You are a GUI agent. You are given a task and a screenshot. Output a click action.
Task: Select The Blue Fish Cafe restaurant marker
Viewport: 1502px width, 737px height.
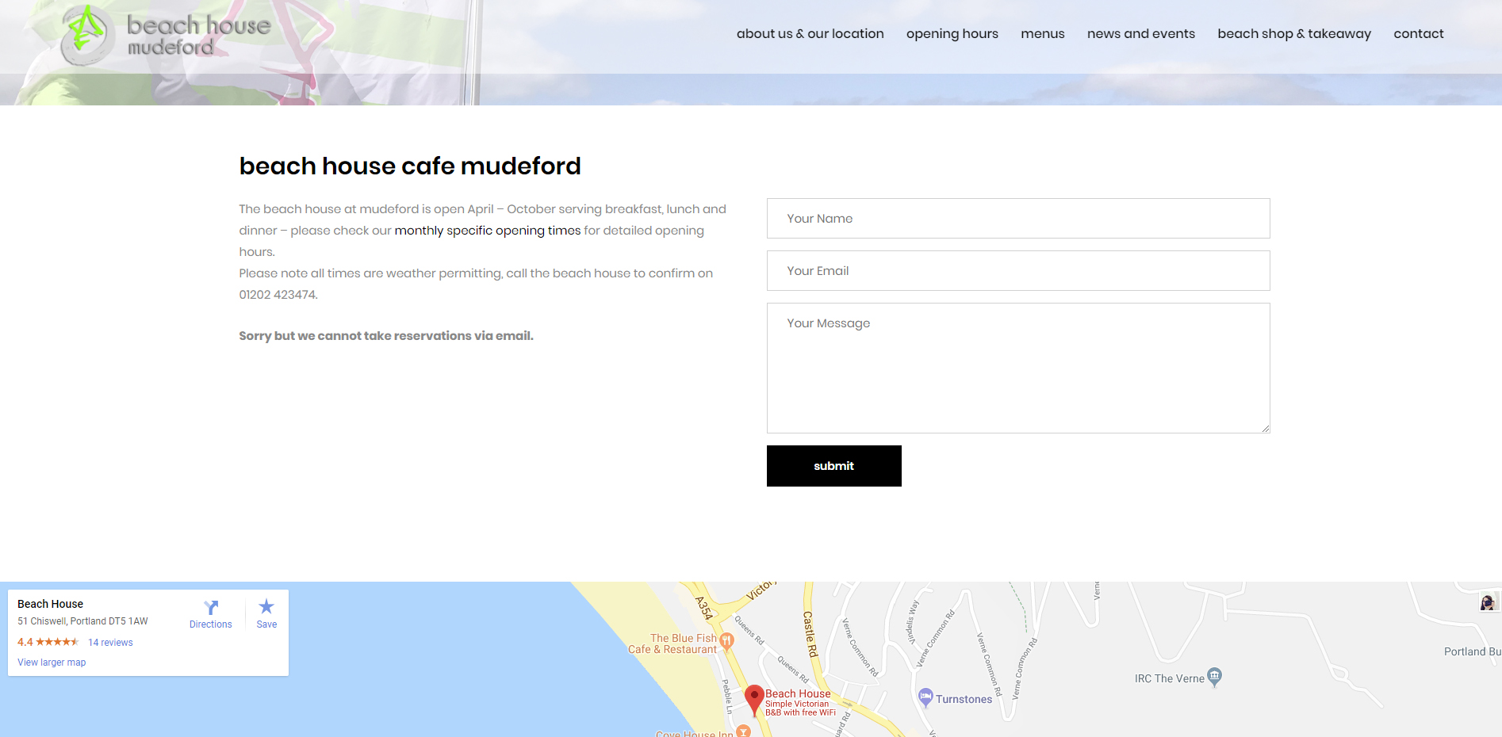point(726,641)
